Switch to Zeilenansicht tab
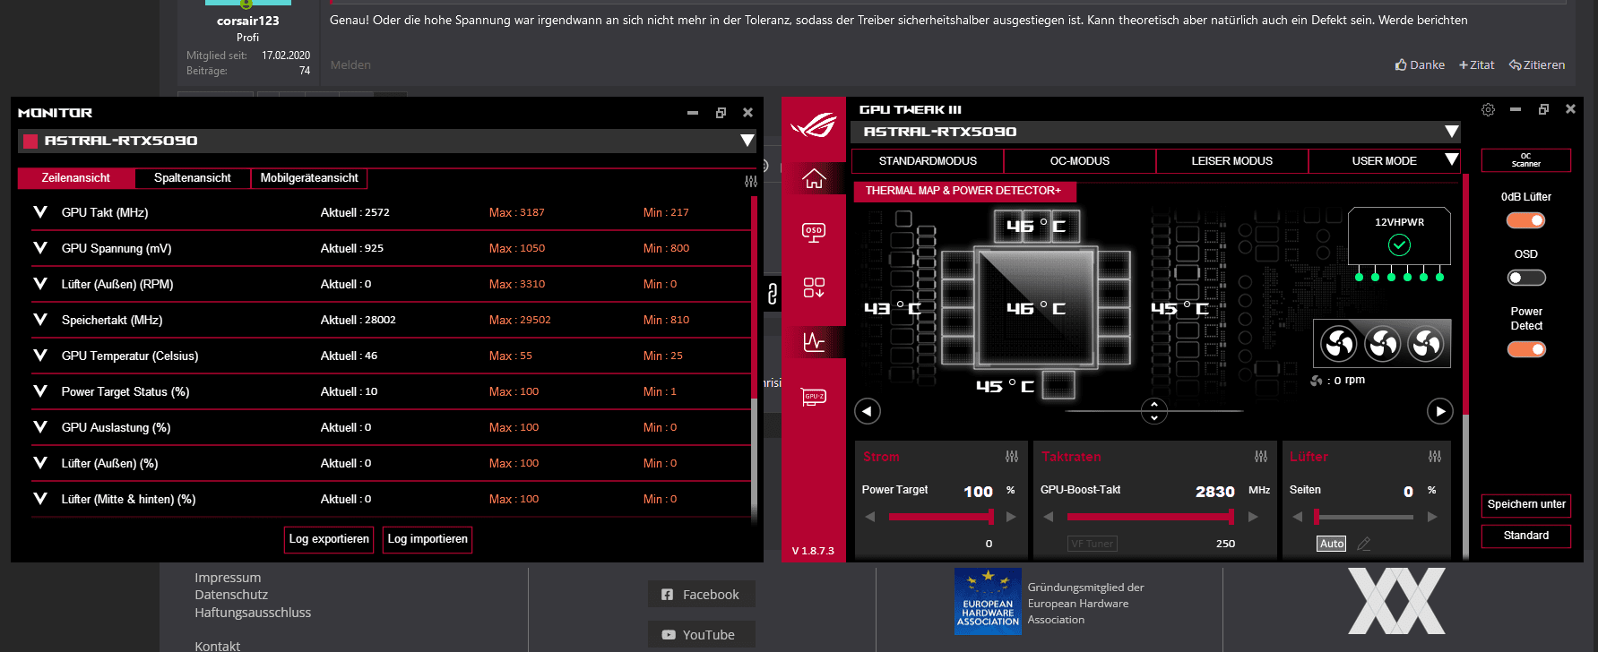1598x652 pixels. pos(76,178)
